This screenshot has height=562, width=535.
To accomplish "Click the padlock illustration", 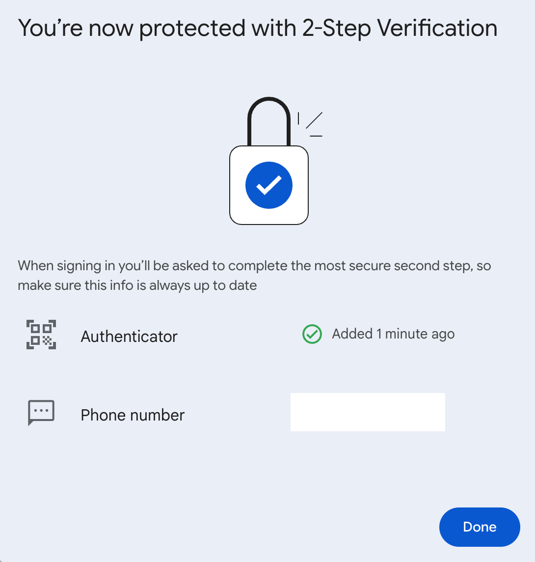I will pos(269,162).
